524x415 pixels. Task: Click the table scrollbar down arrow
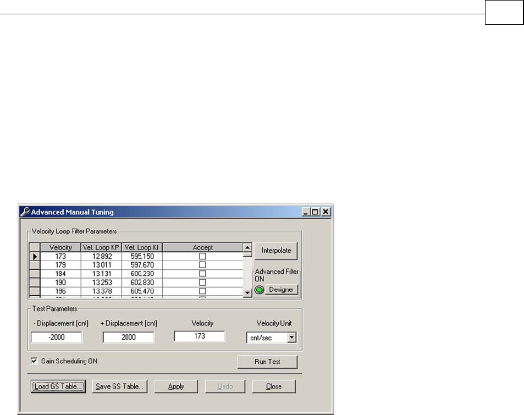point(247,293)
